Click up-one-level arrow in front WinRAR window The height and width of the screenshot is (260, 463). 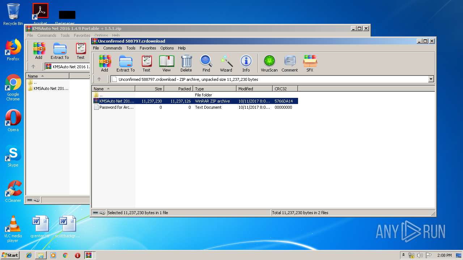(x=99, y=79)
